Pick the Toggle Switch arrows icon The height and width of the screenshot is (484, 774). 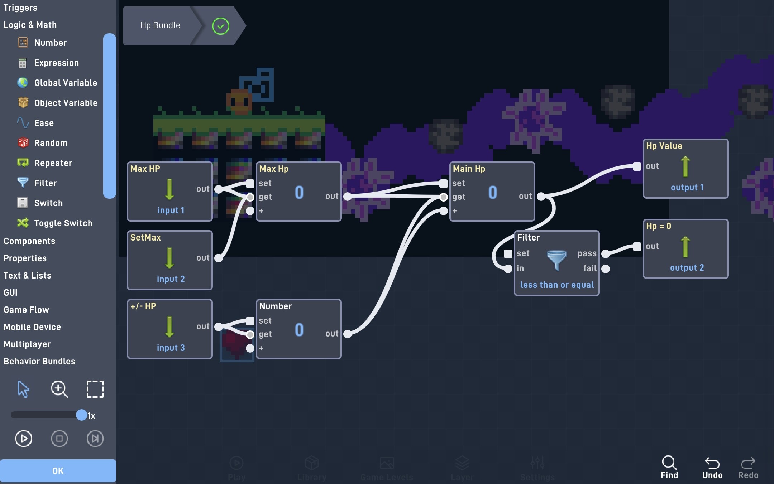(x=23, y=223)
